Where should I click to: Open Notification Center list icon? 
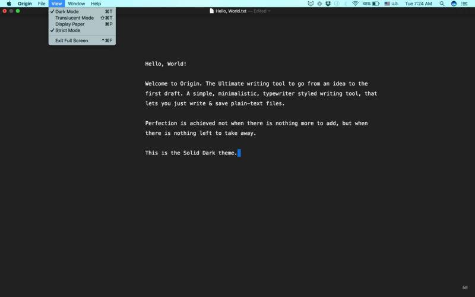[x=464, y=4]
